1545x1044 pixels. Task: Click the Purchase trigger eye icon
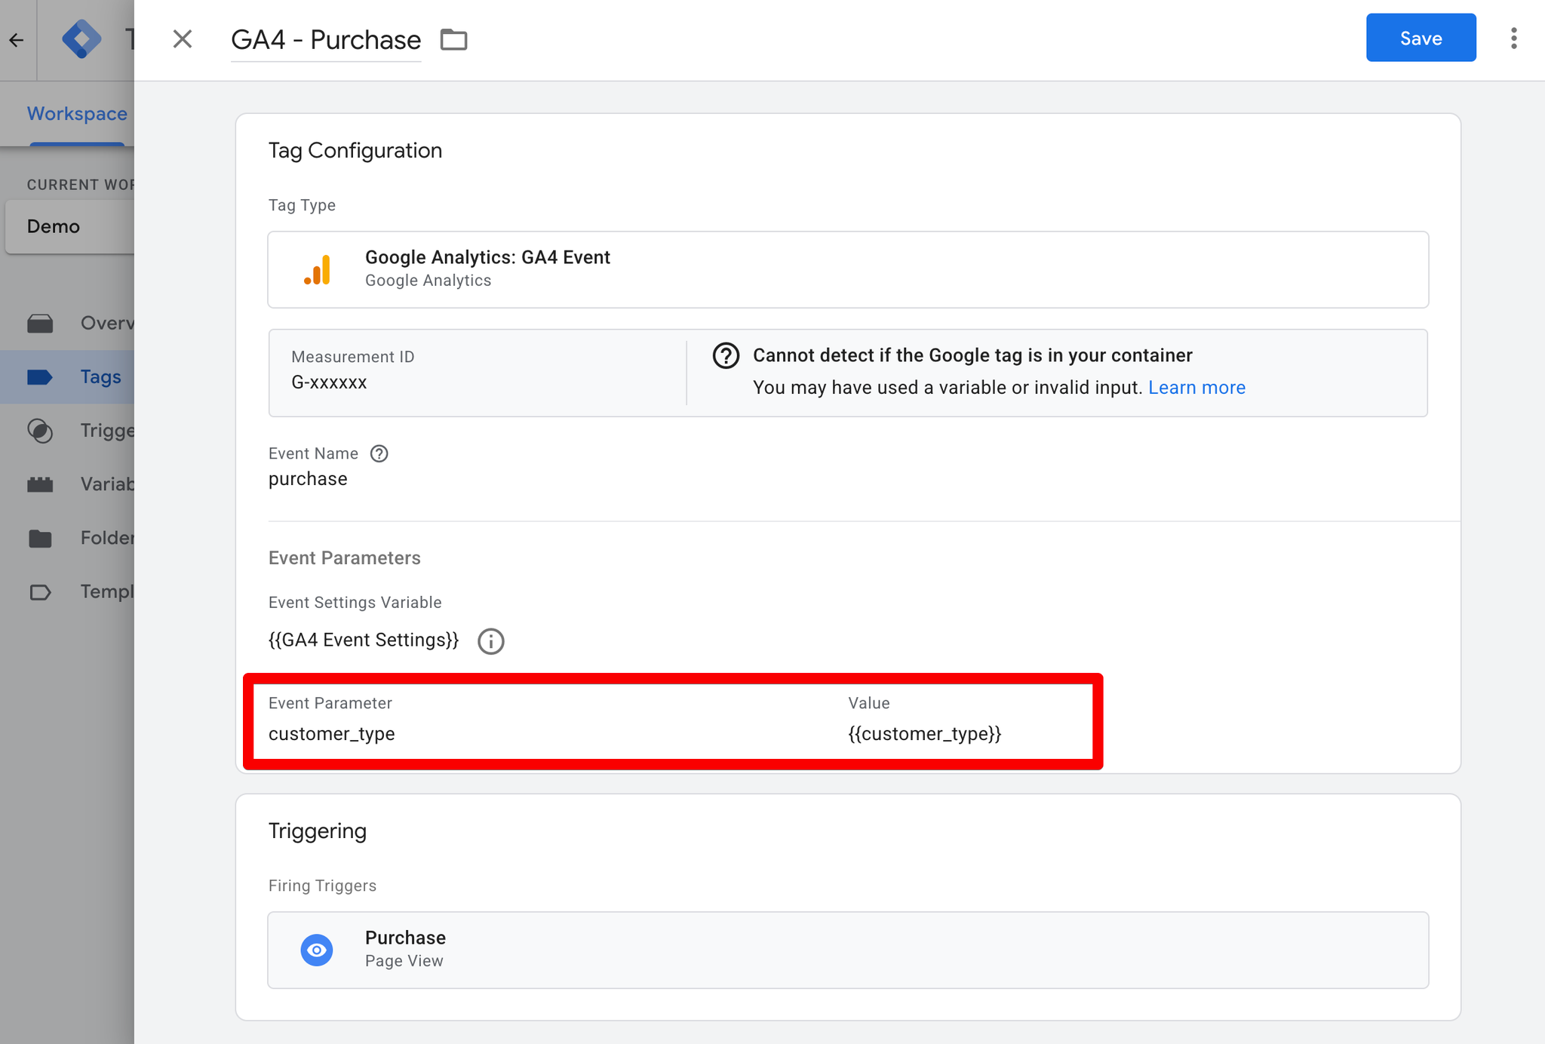tap(317, 950)
